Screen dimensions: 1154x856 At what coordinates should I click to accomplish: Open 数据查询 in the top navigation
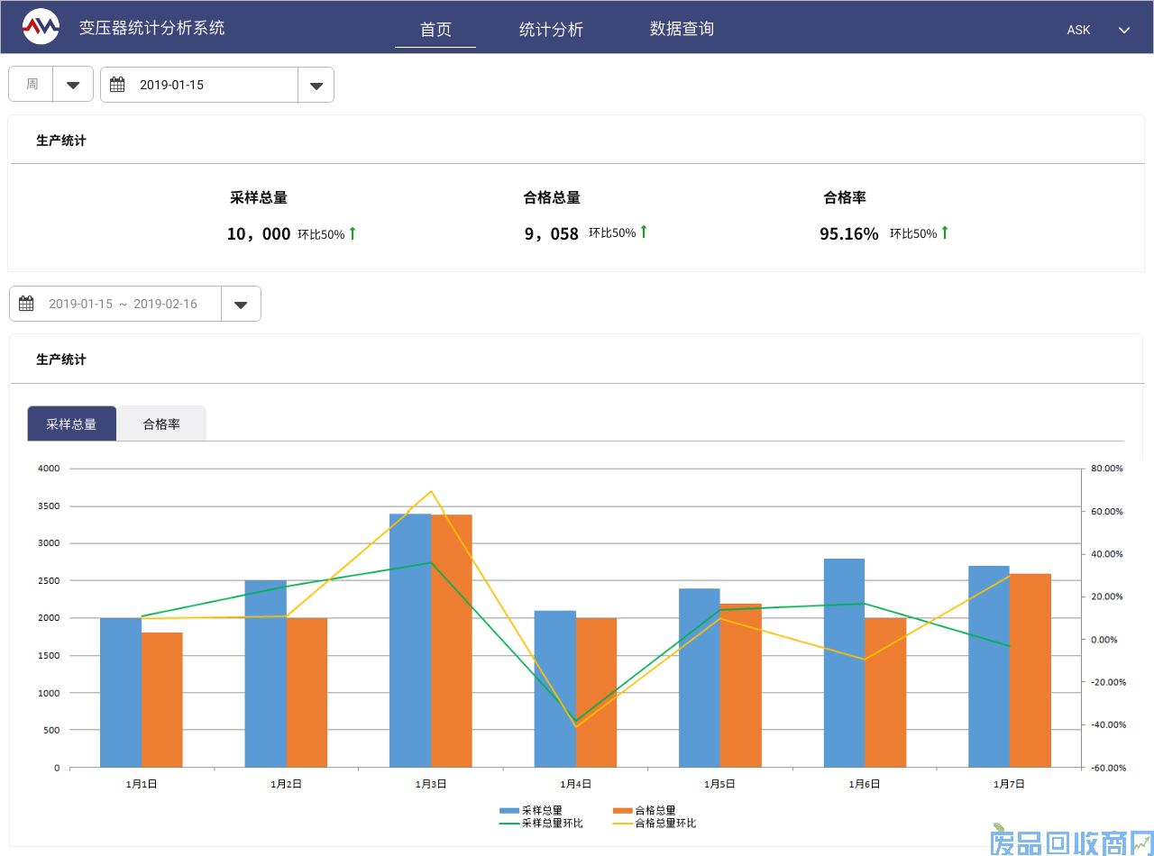[682, 30]
